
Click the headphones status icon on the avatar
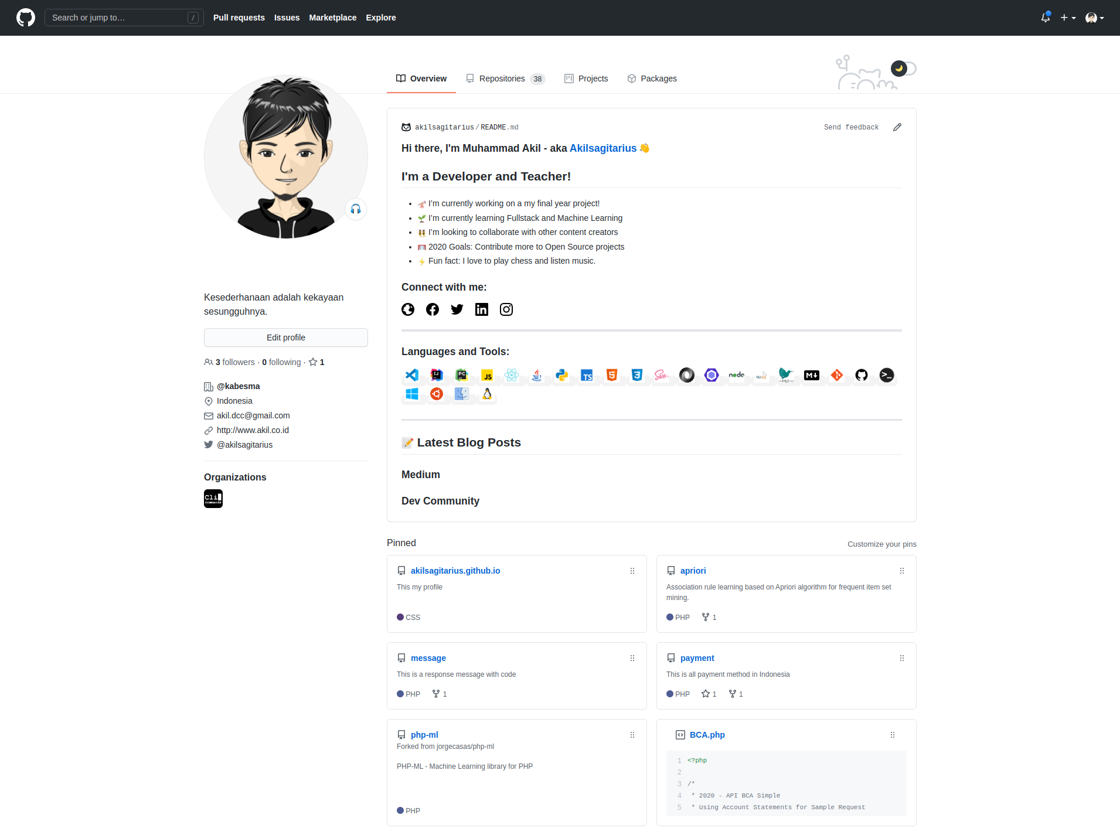[x=356, y=209]
